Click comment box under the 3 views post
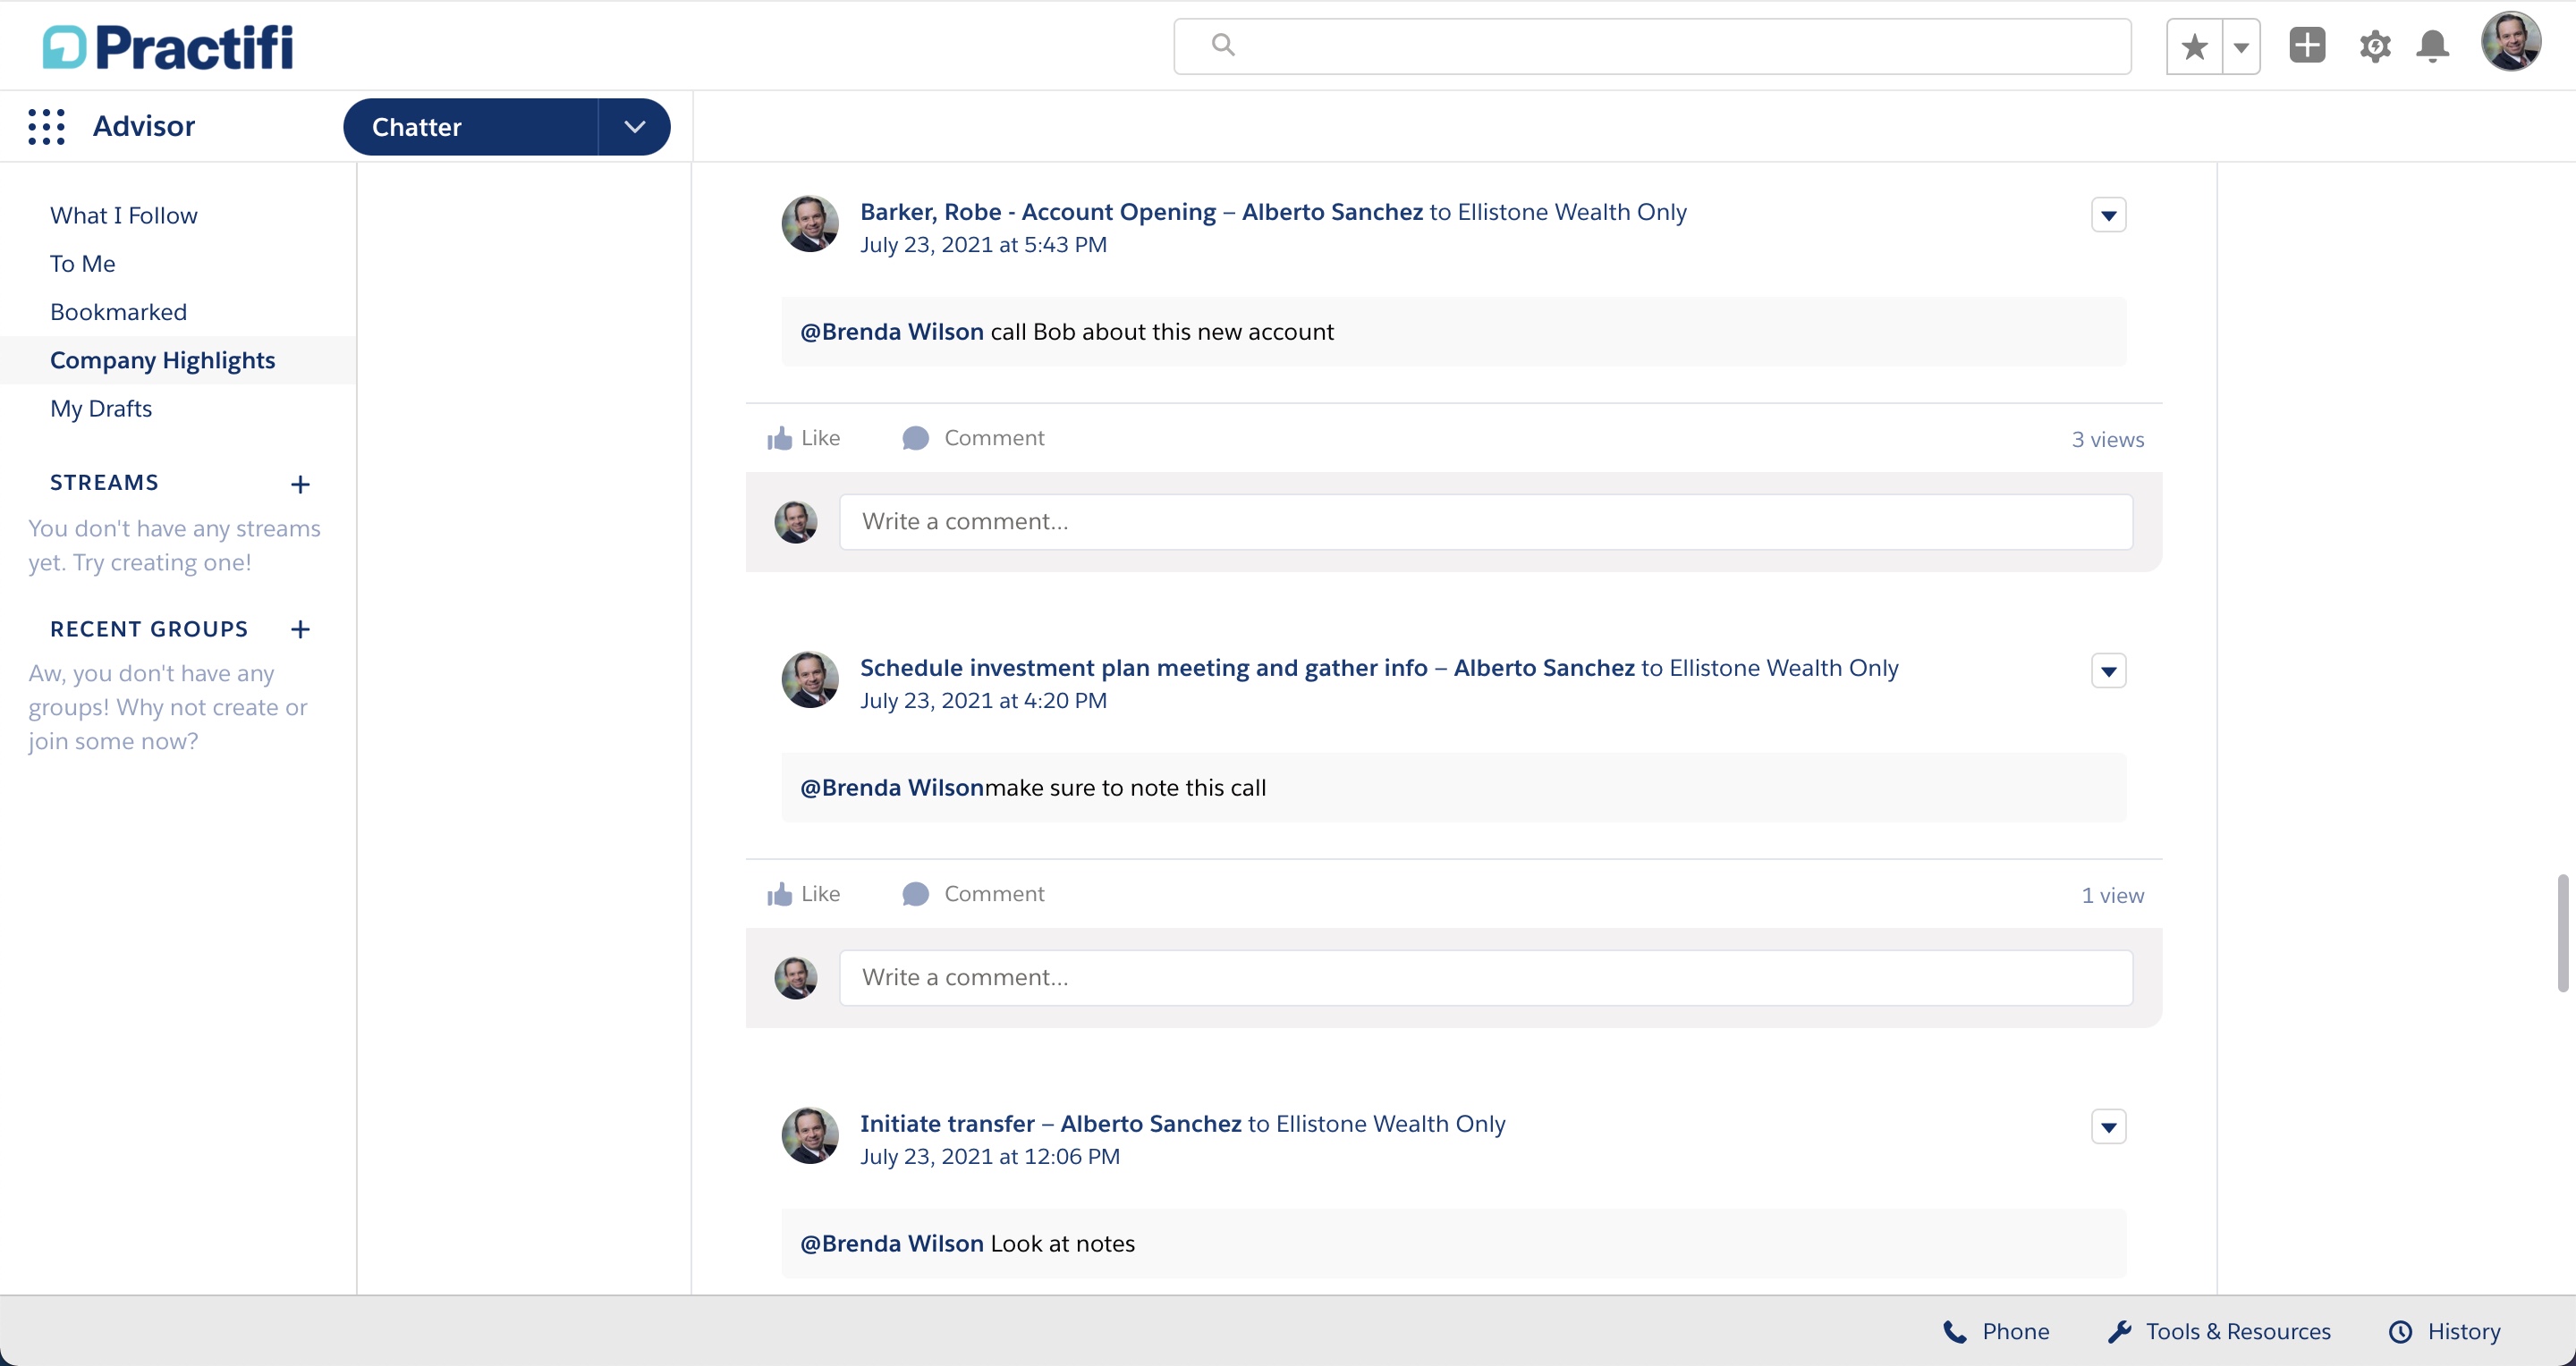 coord(1486,521)
